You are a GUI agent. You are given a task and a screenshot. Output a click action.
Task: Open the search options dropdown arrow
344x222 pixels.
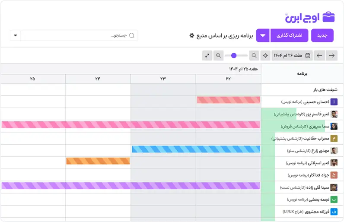point(16,35)
